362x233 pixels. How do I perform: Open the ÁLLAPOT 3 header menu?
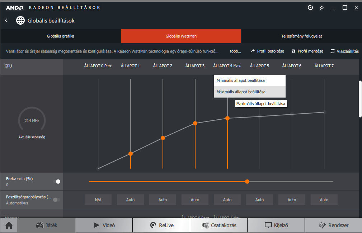tap(195, 66)
